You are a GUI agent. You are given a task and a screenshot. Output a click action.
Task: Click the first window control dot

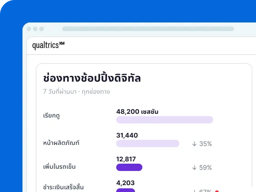29,29
